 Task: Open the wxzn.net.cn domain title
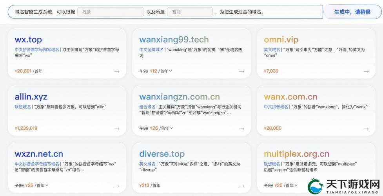tap(39, 154)
